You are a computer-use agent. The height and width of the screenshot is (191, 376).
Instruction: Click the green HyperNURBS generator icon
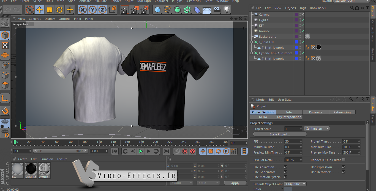[177, 10]
